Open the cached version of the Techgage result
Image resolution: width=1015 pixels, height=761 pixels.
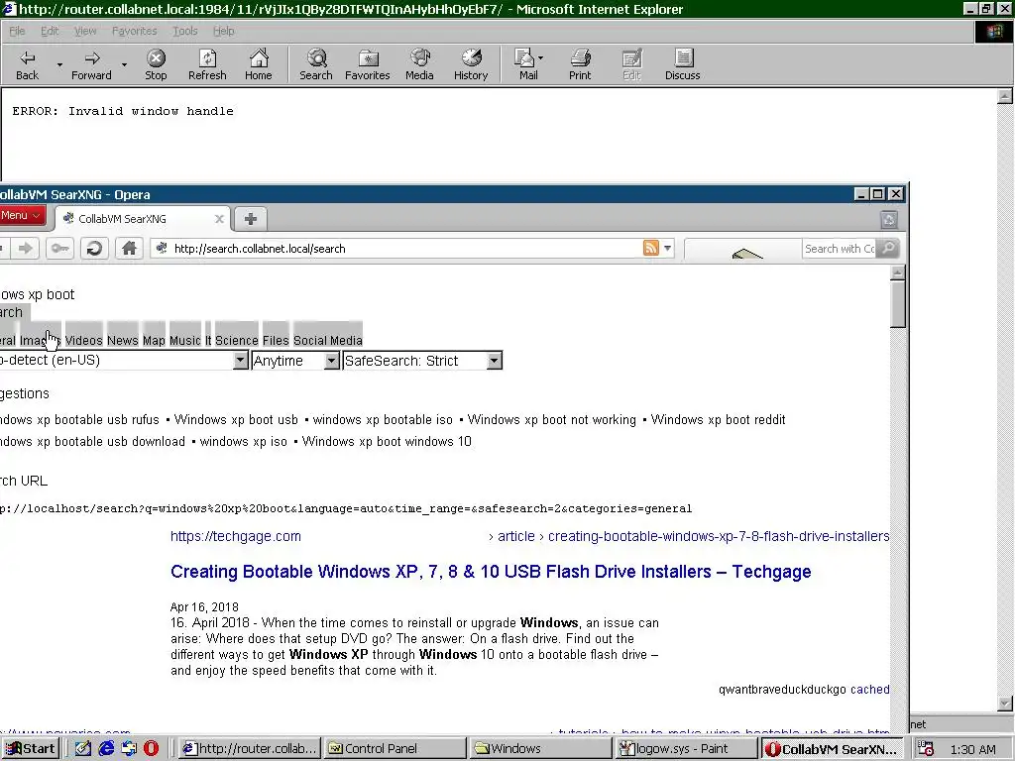pos(870,690)
